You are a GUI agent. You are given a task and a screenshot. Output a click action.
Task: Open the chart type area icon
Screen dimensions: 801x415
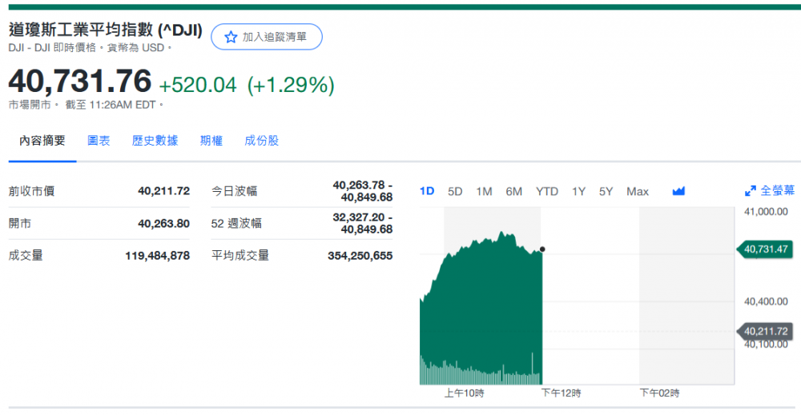tap(678, 191)
